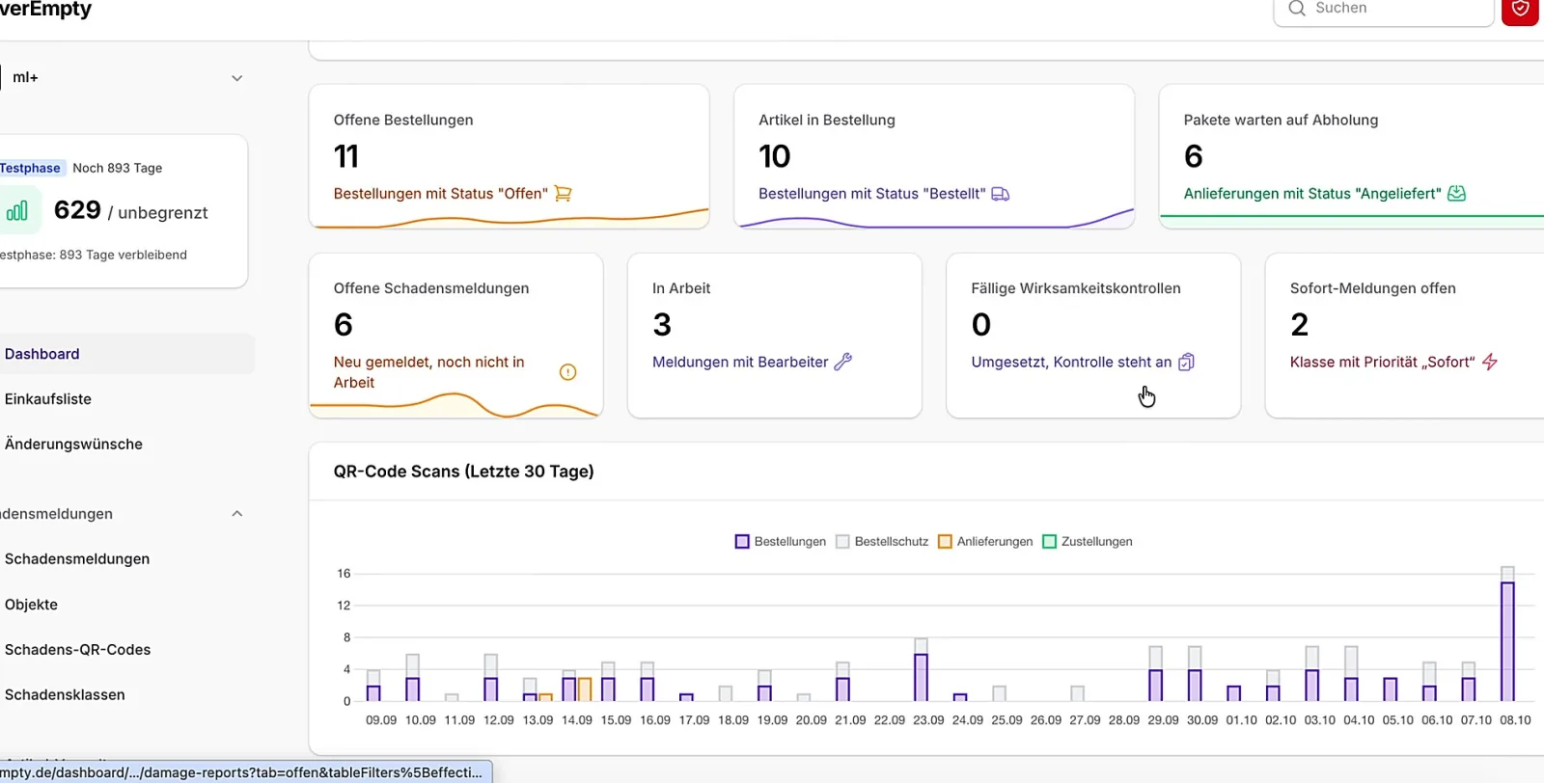
Task: Click the warning circle icon in Offene Schadensmeldungen
Action: [568, 372]
